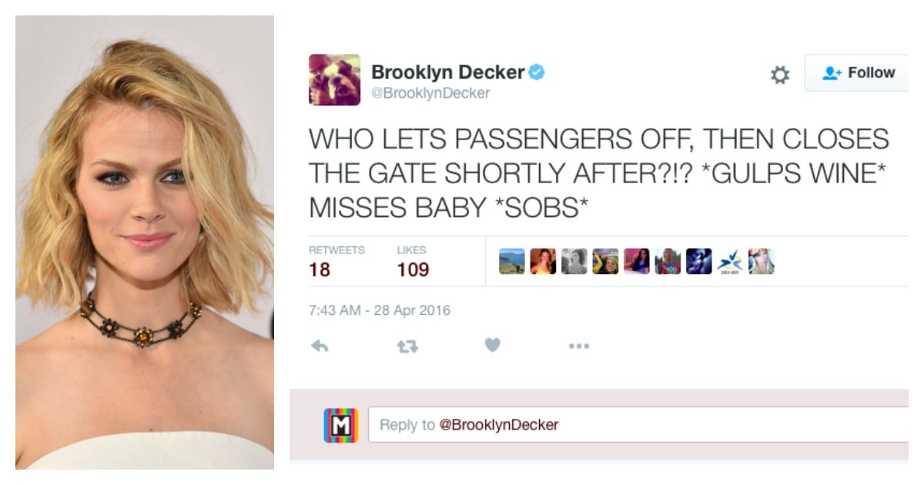Open the blonde woman photo on left
Viewport: 924px width, 485px height.
pos(145,242)
